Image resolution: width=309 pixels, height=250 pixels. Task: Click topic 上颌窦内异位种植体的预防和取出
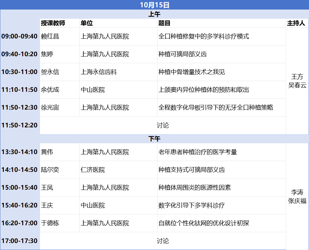tap(204, 90)
